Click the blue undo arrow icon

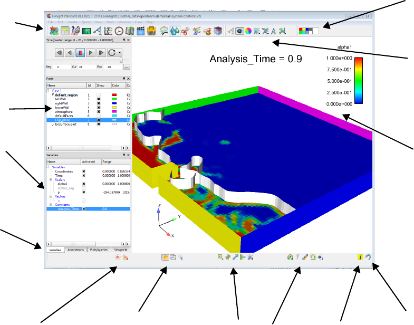click(368, 257)
